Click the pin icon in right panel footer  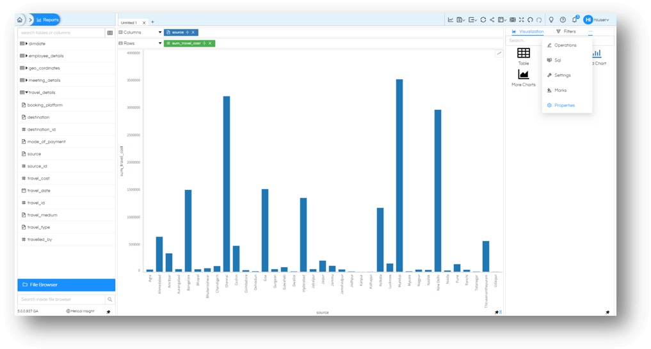pos(607,312)
